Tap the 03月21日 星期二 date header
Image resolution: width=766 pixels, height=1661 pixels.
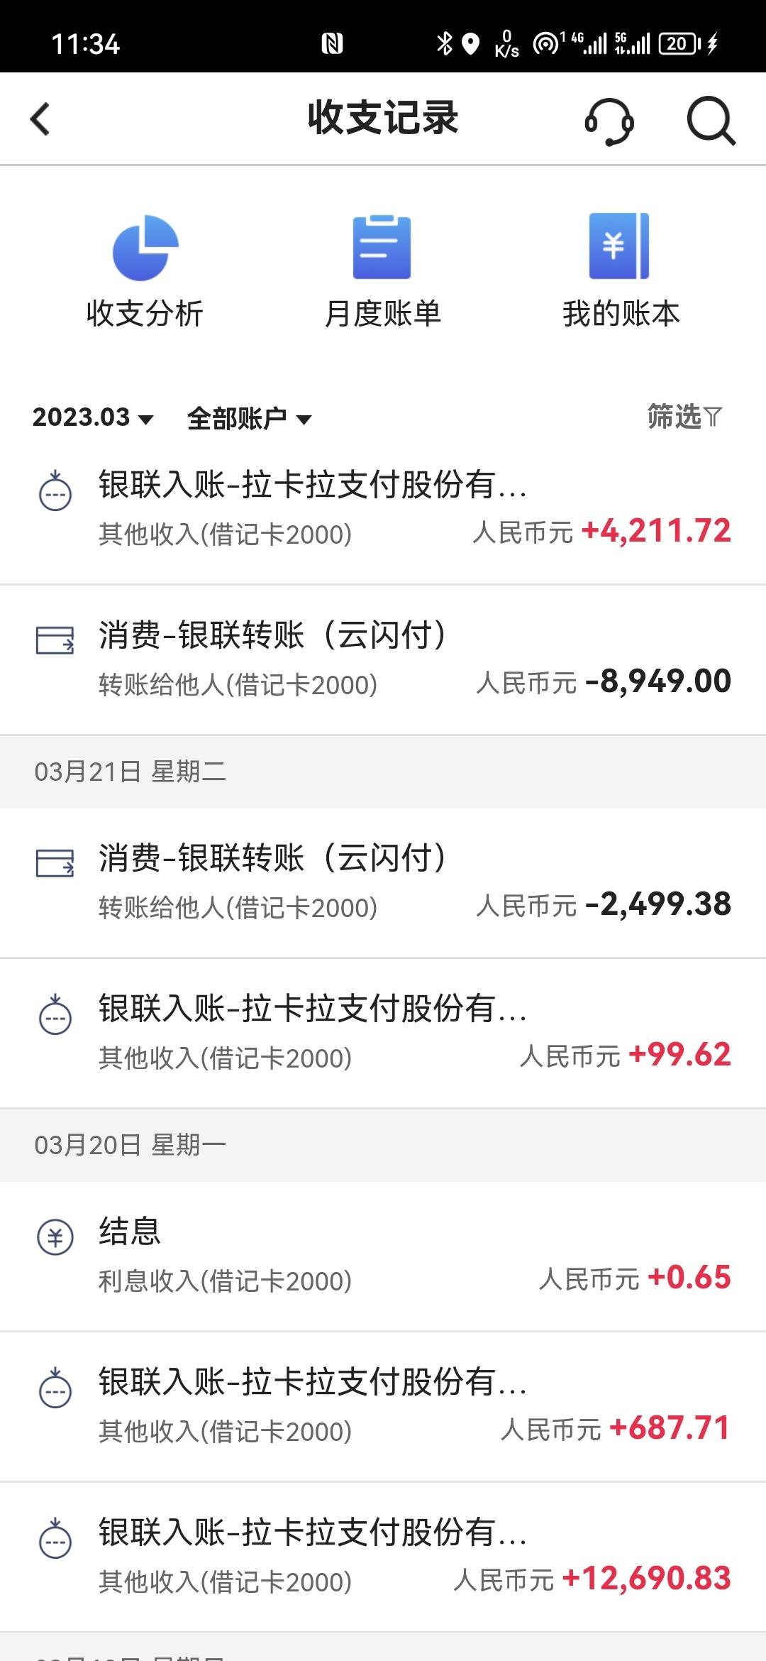[383, 772]
